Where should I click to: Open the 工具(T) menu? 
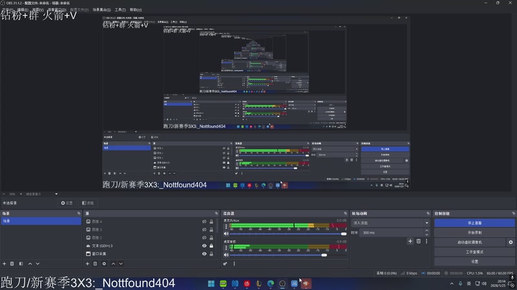(120, 10)
